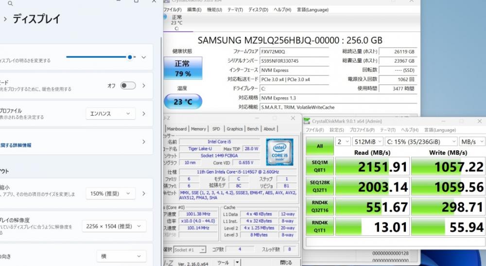486x266 pixels.
Task: Open CrystalDiskInfo ヘルプ(H) menu
Action: click(x=282, y=10)
